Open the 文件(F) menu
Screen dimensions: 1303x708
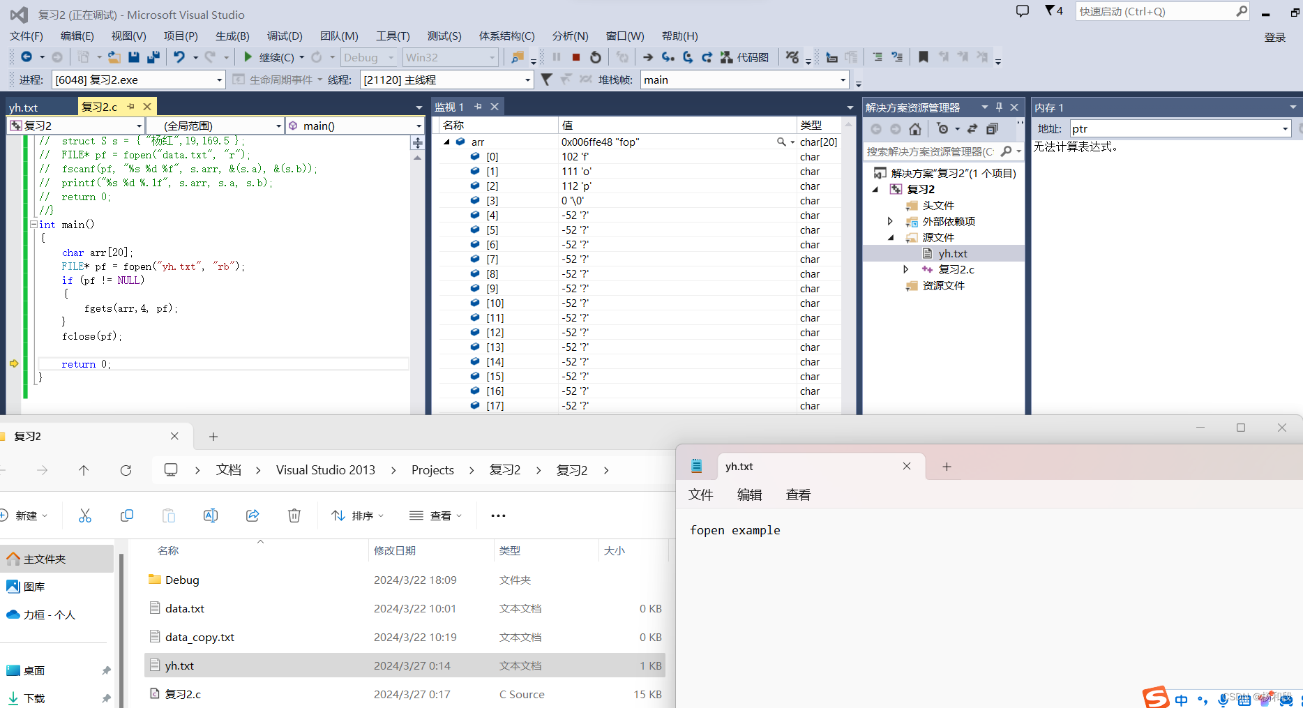click(x=27, y=36)
